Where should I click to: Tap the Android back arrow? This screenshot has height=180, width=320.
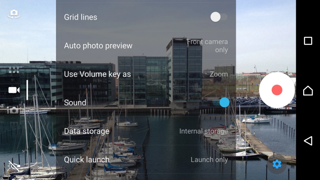[308, 140]
